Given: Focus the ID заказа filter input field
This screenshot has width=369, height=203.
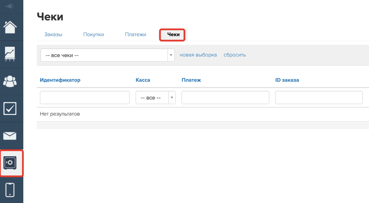Looking at the screenshot, I should (x=319, y=98).
